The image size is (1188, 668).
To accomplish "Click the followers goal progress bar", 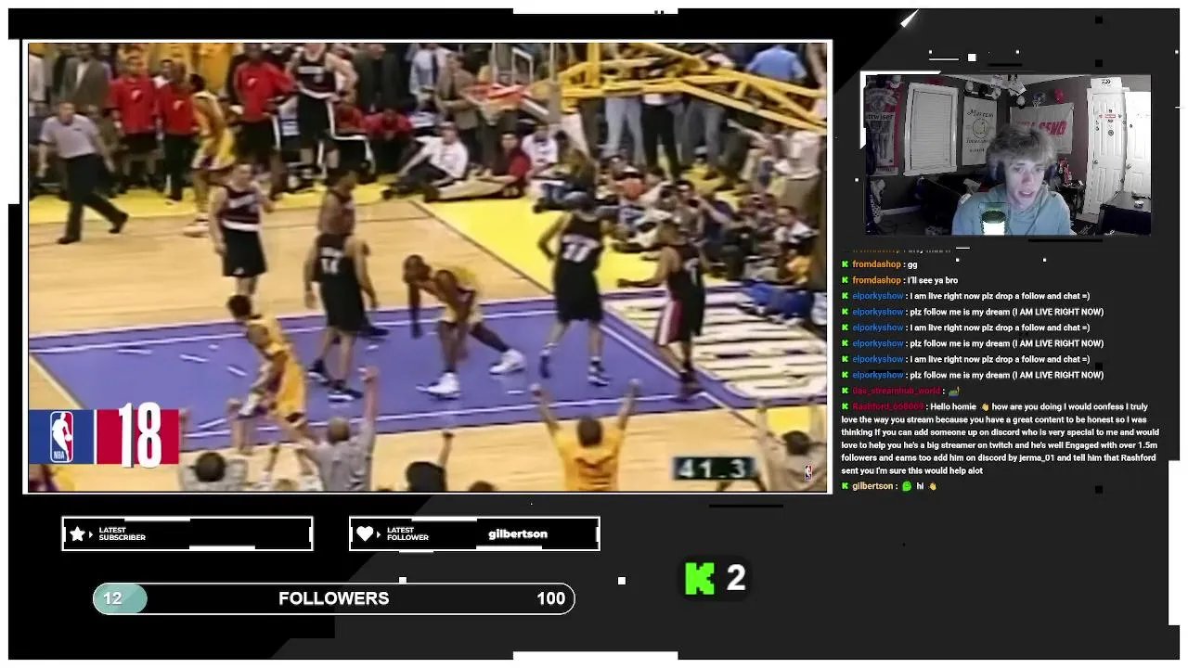I will pyautogui.click(x=334, y=598).
